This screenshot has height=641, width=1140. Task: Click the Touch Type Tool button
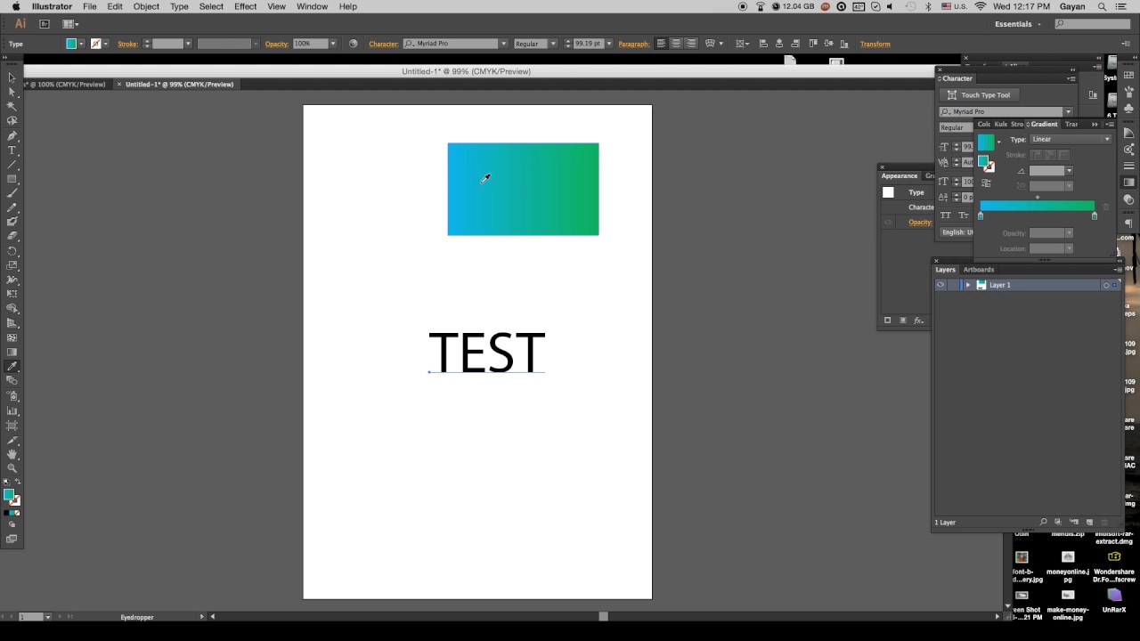click(x=979, y=95)
